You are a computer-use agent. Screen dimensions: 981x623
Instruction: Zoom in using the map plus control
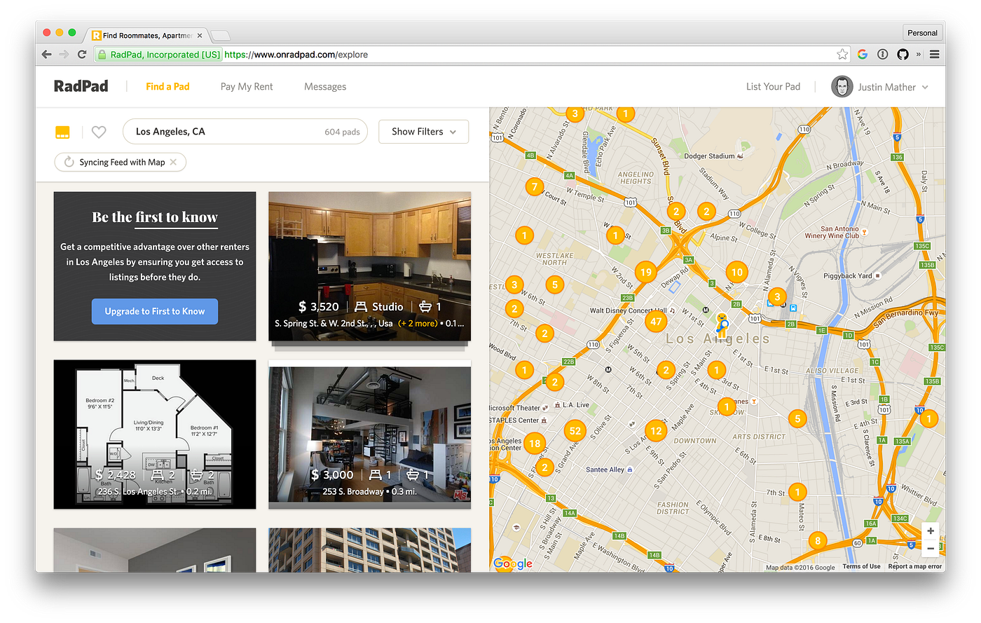pyautogui.click(x=931, y=531)
